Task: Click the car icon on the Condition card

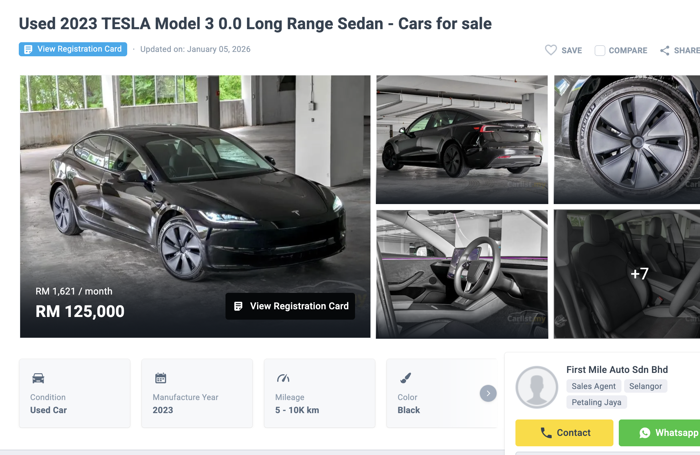Action: [x=38, y=378]
